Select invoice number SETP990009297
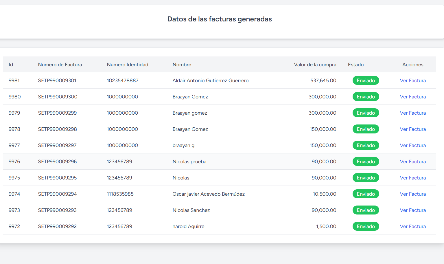Image resolution: width=444 pixels, height=264 pixels. [x=57, y=145]
